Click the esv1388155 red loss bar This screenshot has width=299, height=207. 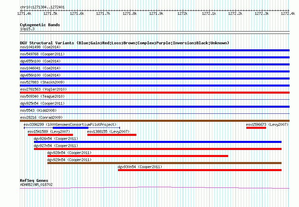112,135
